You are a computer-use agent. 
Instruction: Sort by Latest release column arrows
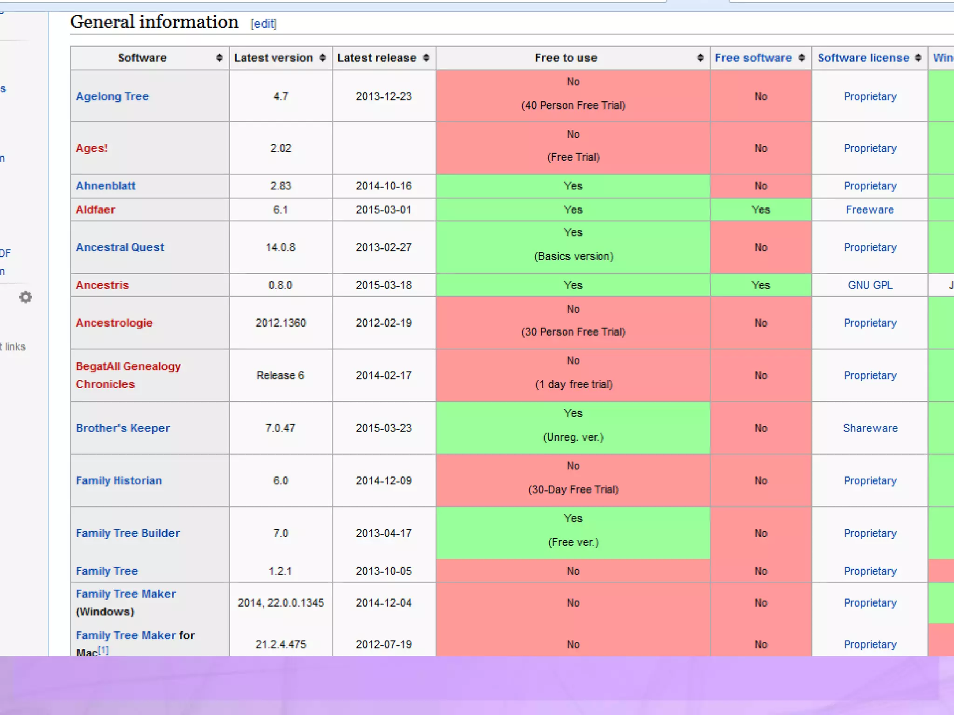coord(426,58)
